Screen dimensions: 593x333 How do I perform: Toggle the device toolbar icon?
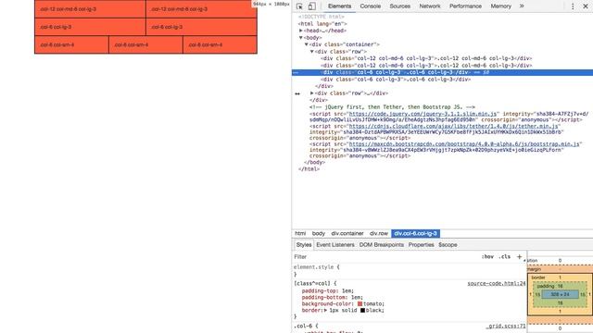pyautogui.click(x=311, y=6)
